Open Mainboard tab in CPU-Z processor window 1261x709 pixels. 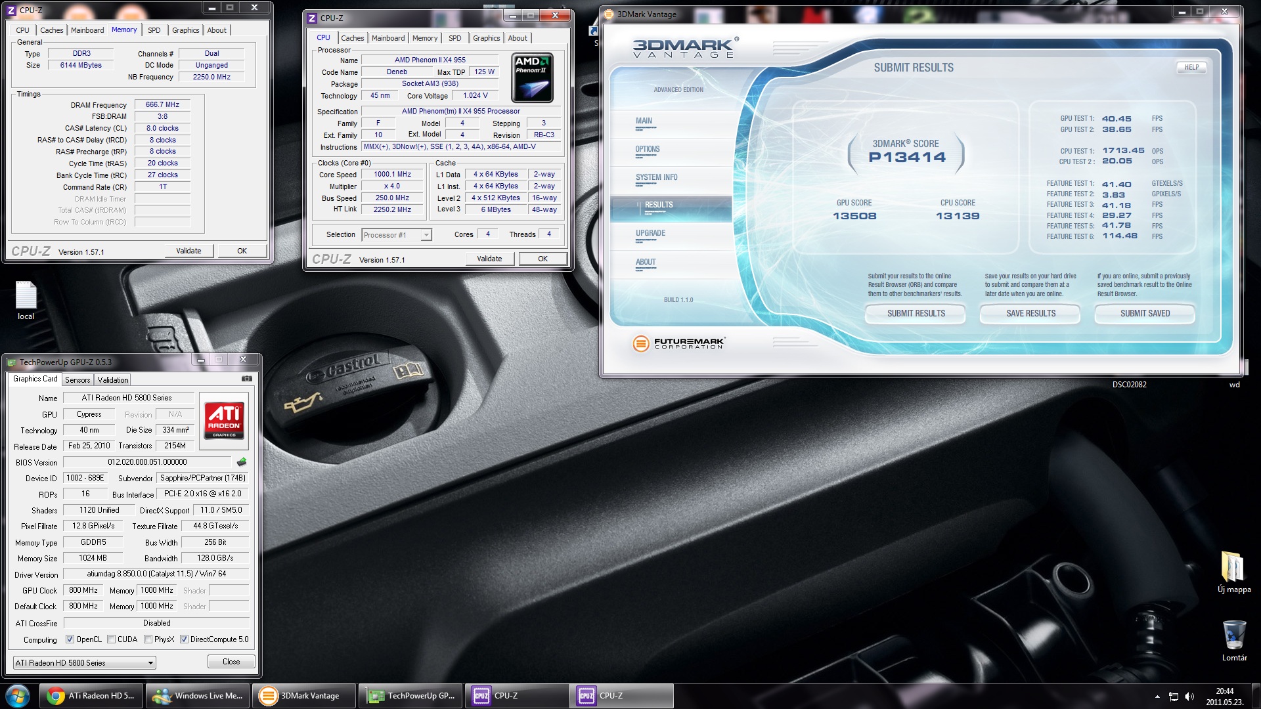pos(388,38)
